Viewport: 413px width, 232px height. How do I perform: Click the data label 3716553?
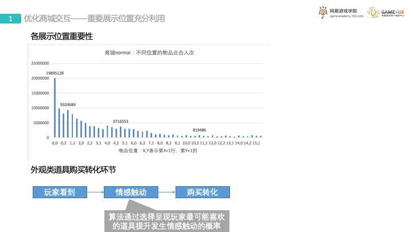[120, 121]
